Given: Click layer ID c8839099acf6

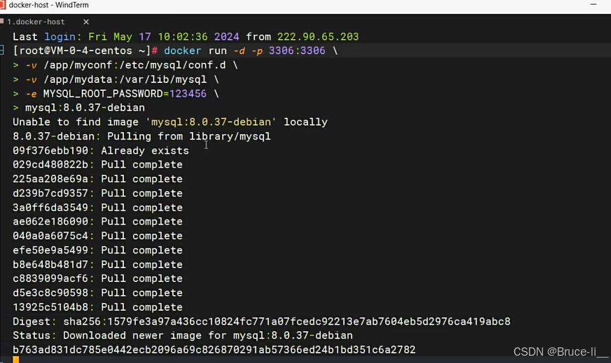Looking at the screenshot, I should click(51, 278).
